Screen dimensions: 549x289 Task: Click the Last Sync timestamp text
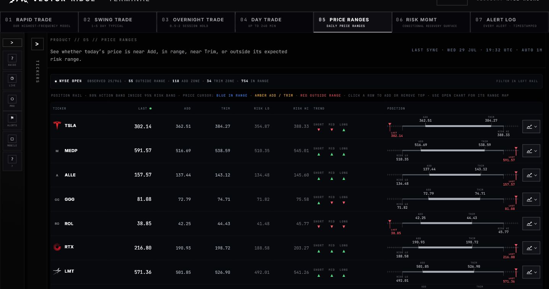pos(477,50)
